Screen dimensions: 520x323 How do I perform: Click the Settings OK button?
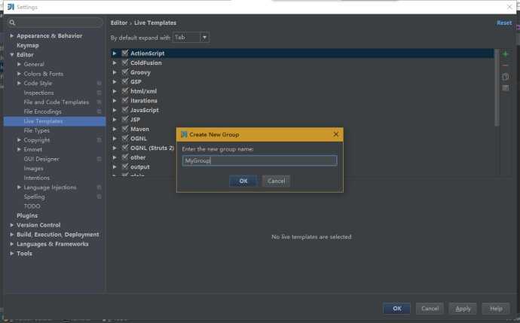click(396, 309)
